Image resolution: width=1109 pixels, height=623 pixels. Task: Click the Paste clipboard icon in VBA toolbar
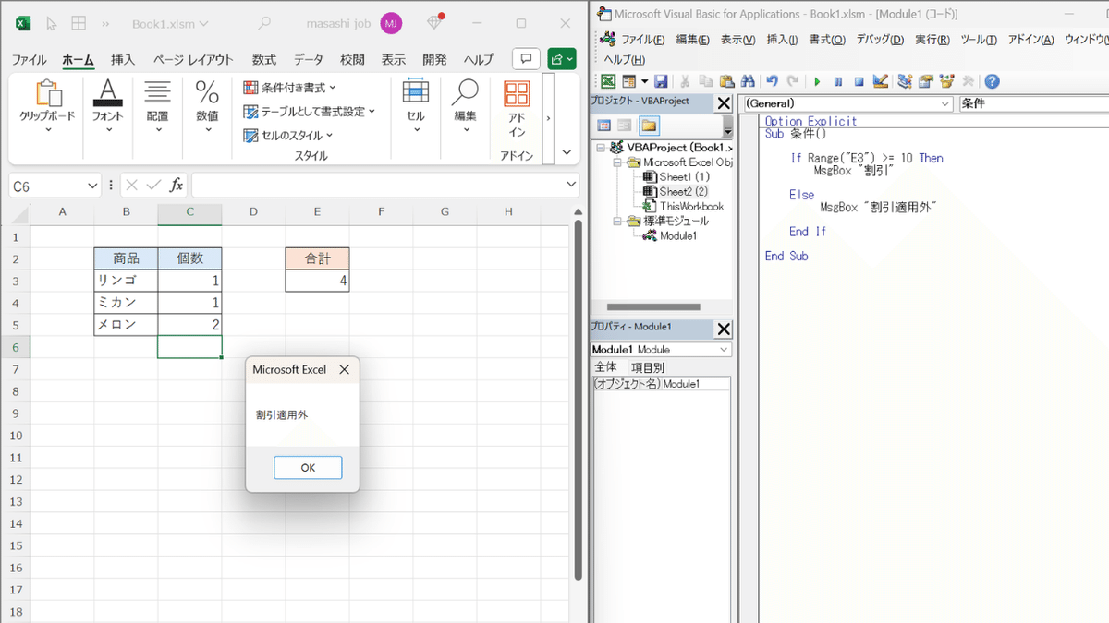coord(726,81)
